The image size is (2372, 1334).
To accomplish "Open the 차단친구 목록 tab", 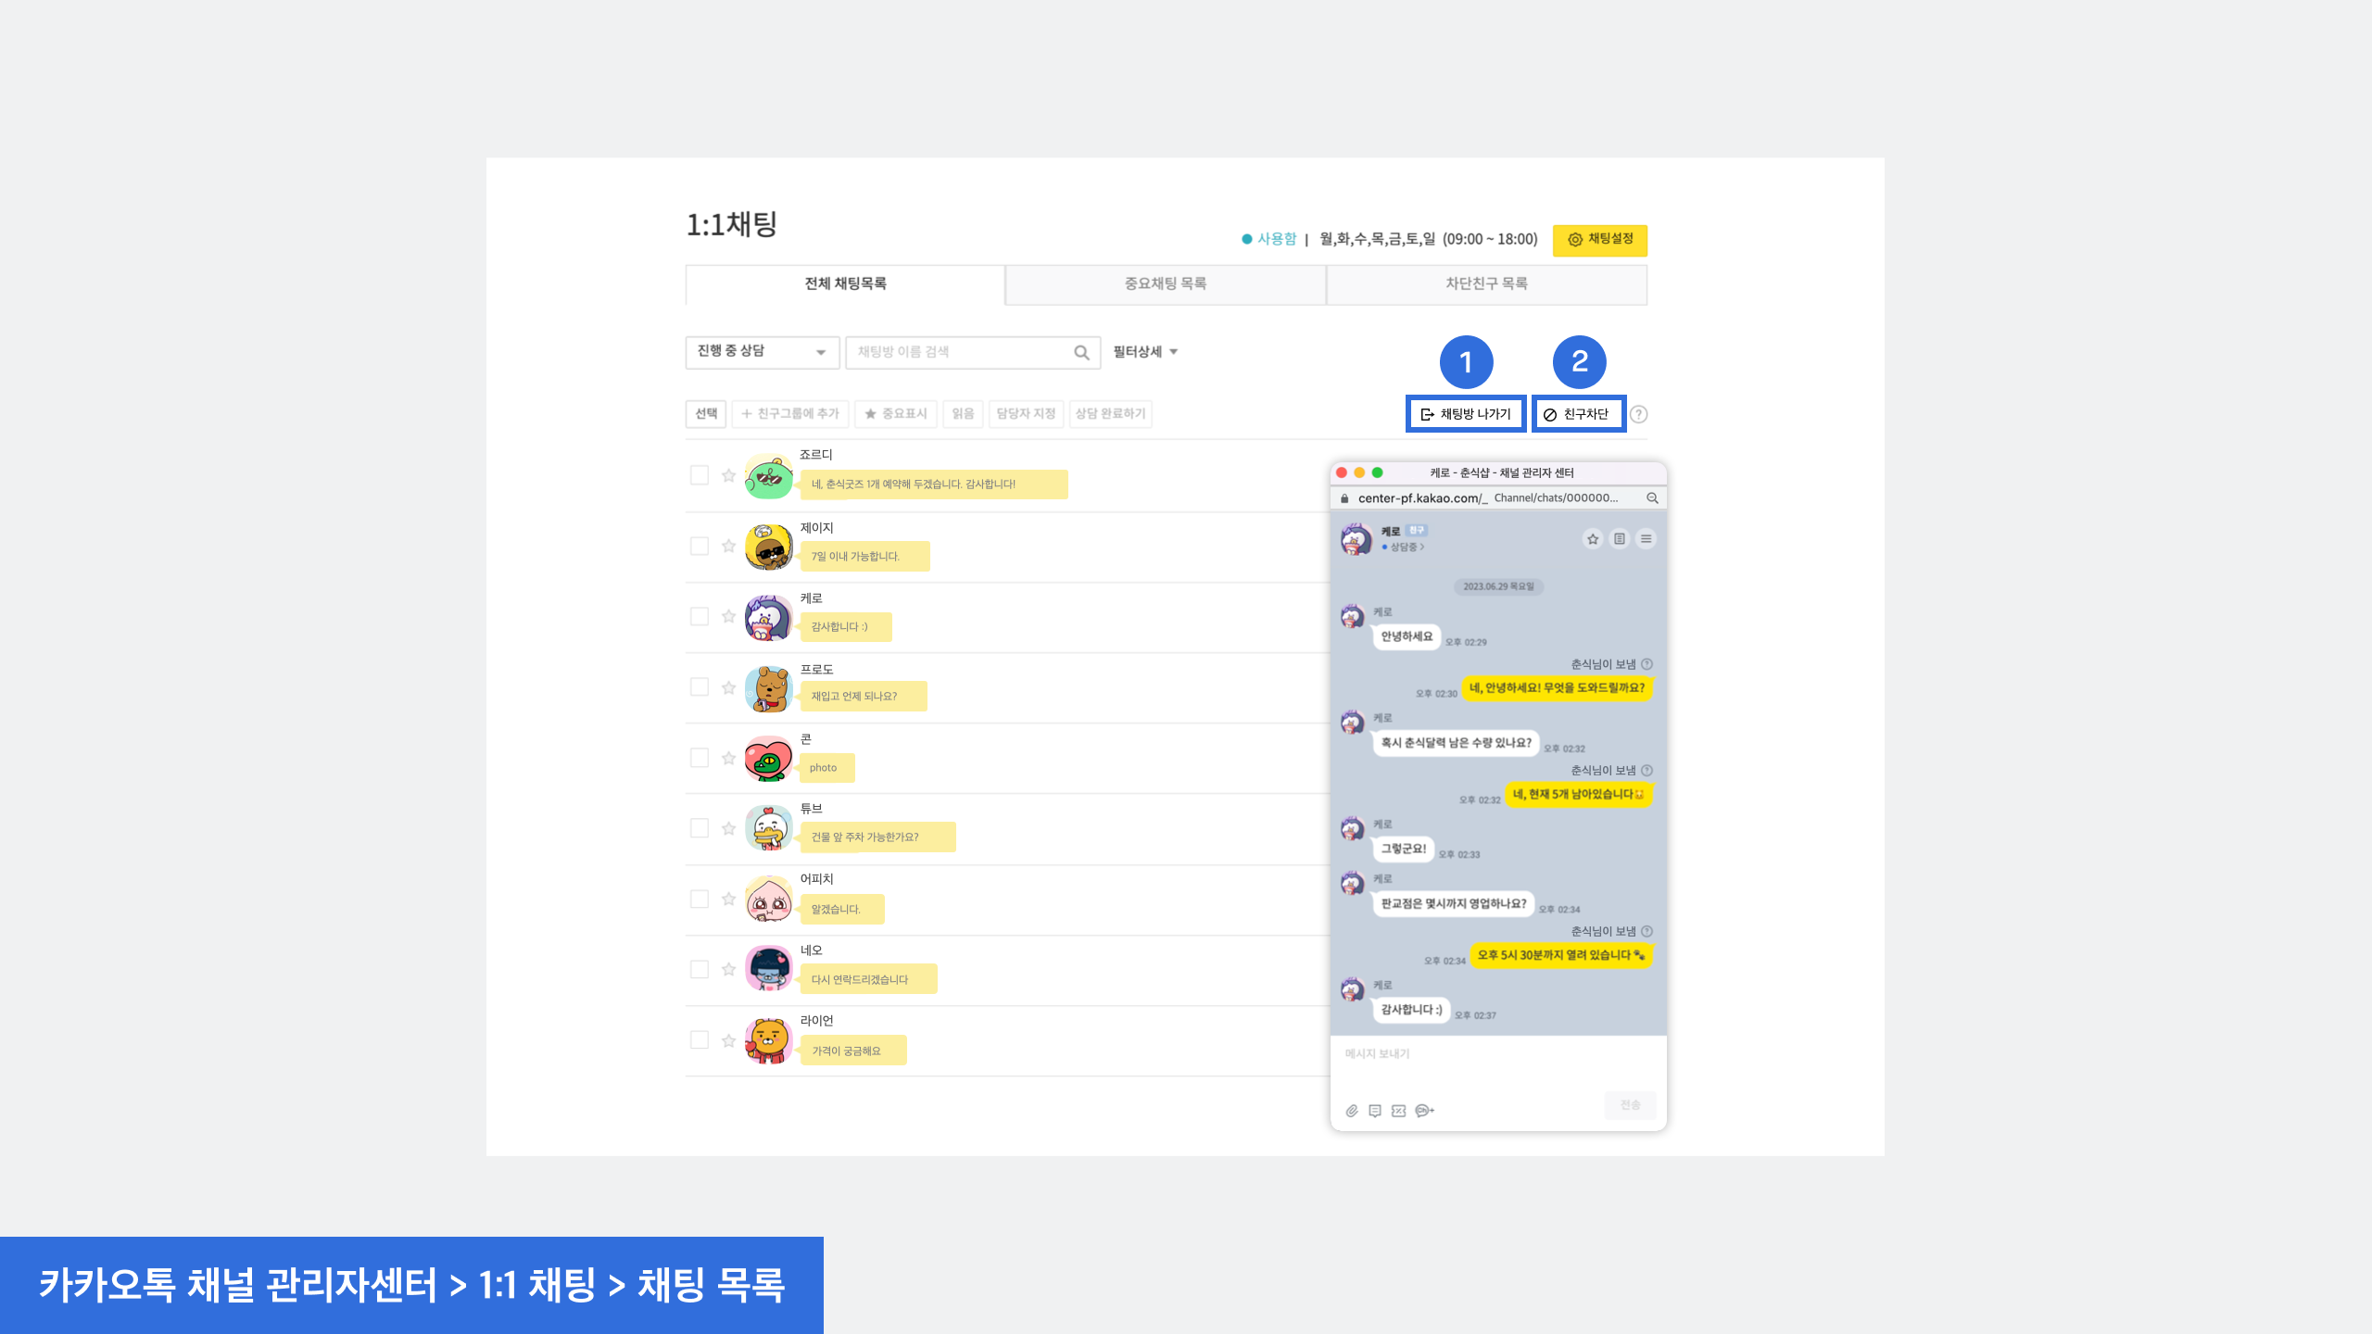I will (x=1486, y=284).
